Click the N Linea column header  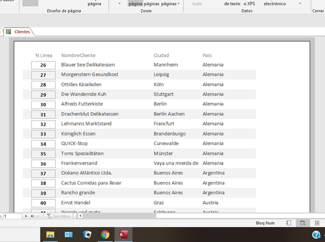tap(44, 55)
